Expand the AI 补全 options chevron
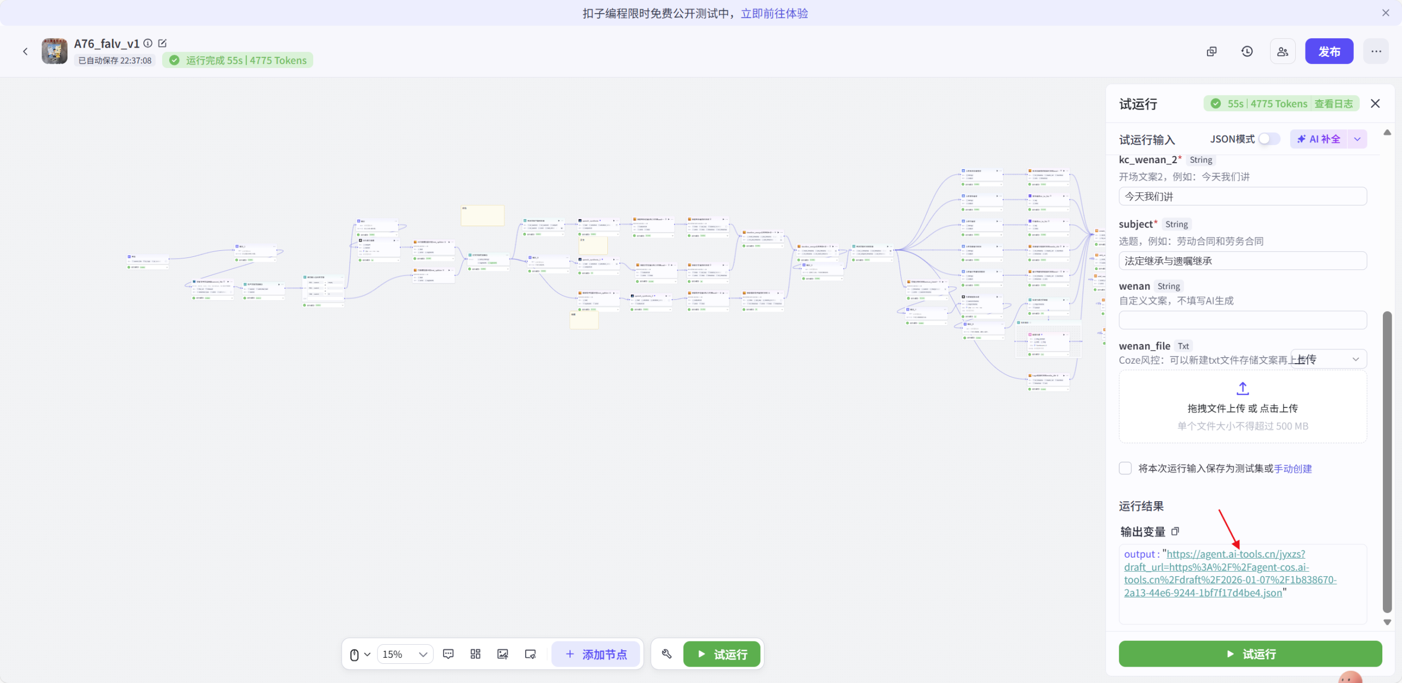1402x683 pixels. click(x=1357, y=139)
